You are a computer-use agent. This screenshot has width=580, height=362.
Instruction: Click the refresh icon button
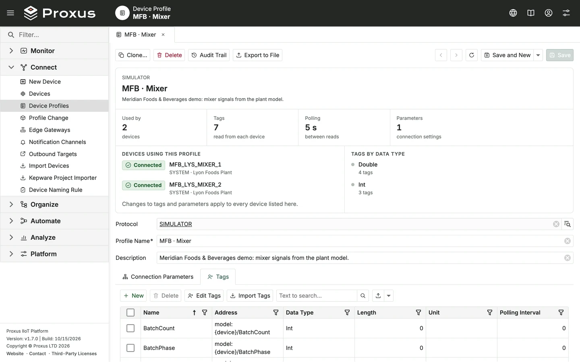[x=472, y=55]
